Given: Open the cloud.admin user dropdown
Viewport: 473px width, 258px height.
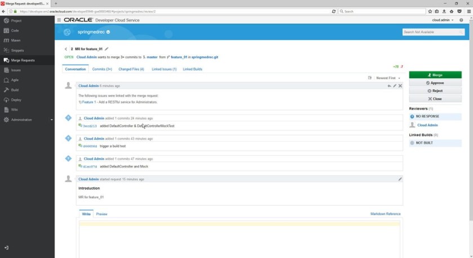Looking at the screenshot, I should 443,20.
